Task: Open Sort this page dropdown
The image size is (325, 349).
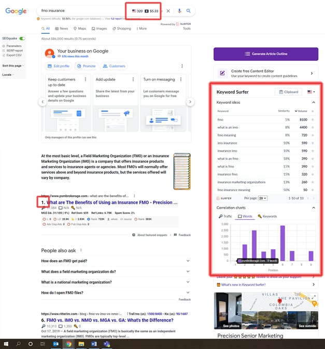Action: [x=13, y=65]
